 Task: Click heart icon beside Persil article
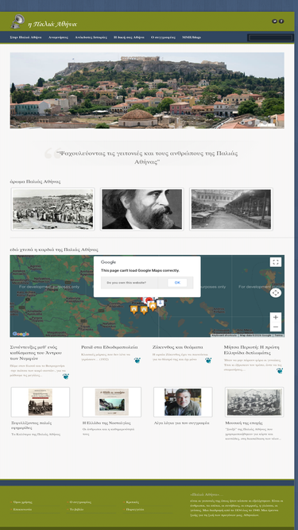pyautogui.click(x=137, y=360)
